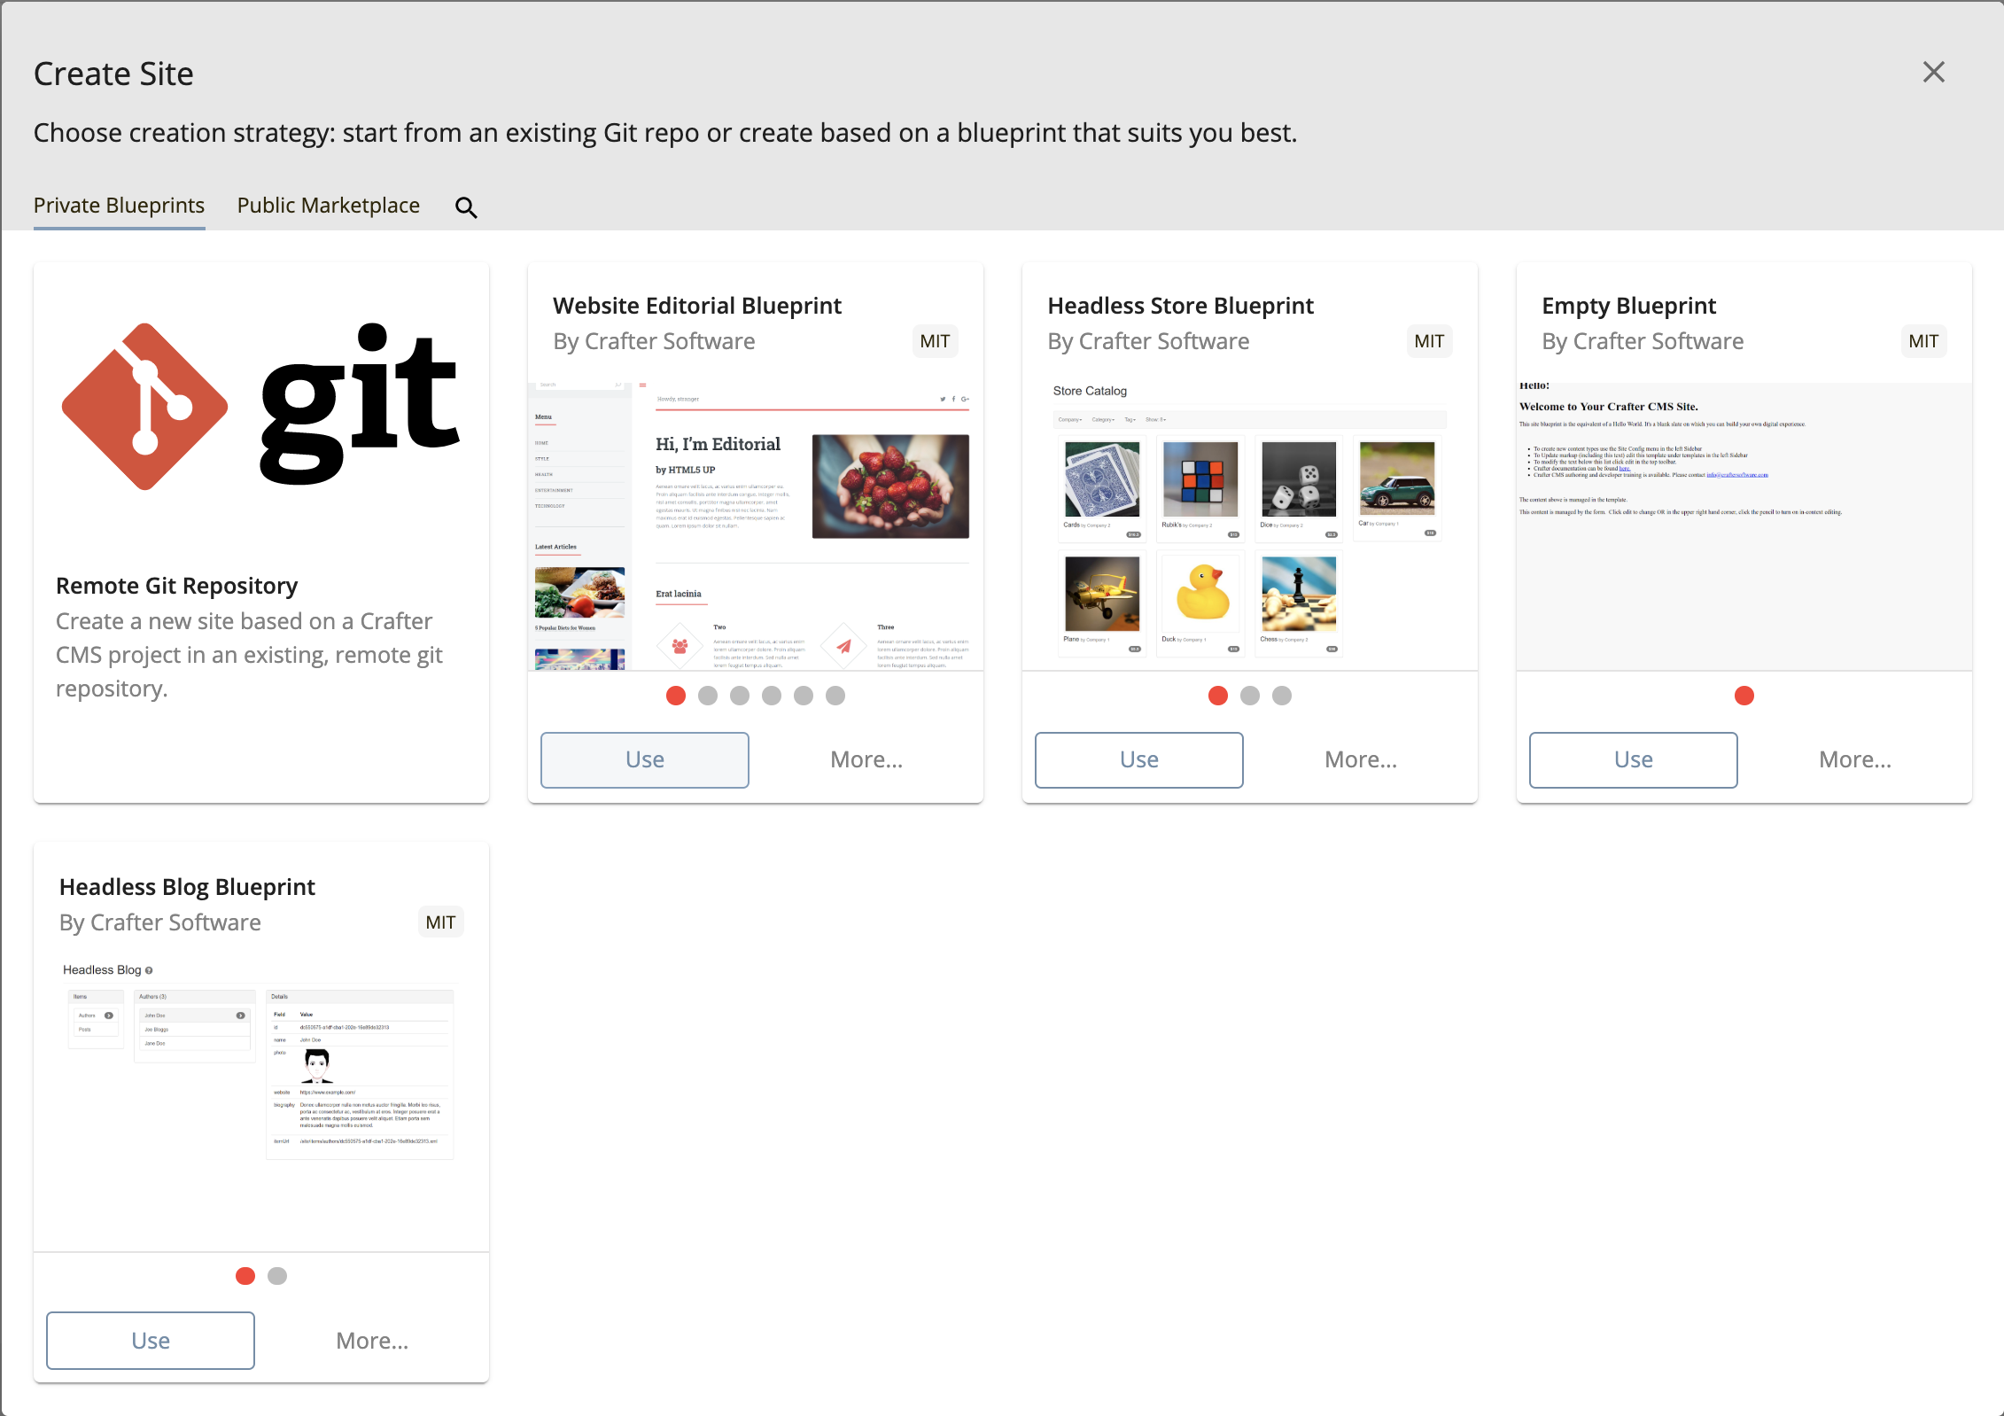Click the MIT badge on Website Editorial
Viewport: 2004px width, 1416px height.
935,341
